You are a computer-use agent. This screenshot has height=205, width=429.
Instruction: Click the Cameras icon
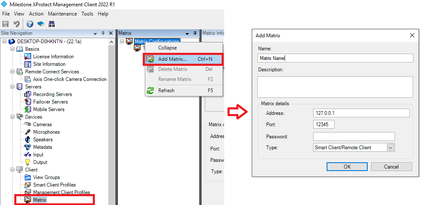(28, 125)
